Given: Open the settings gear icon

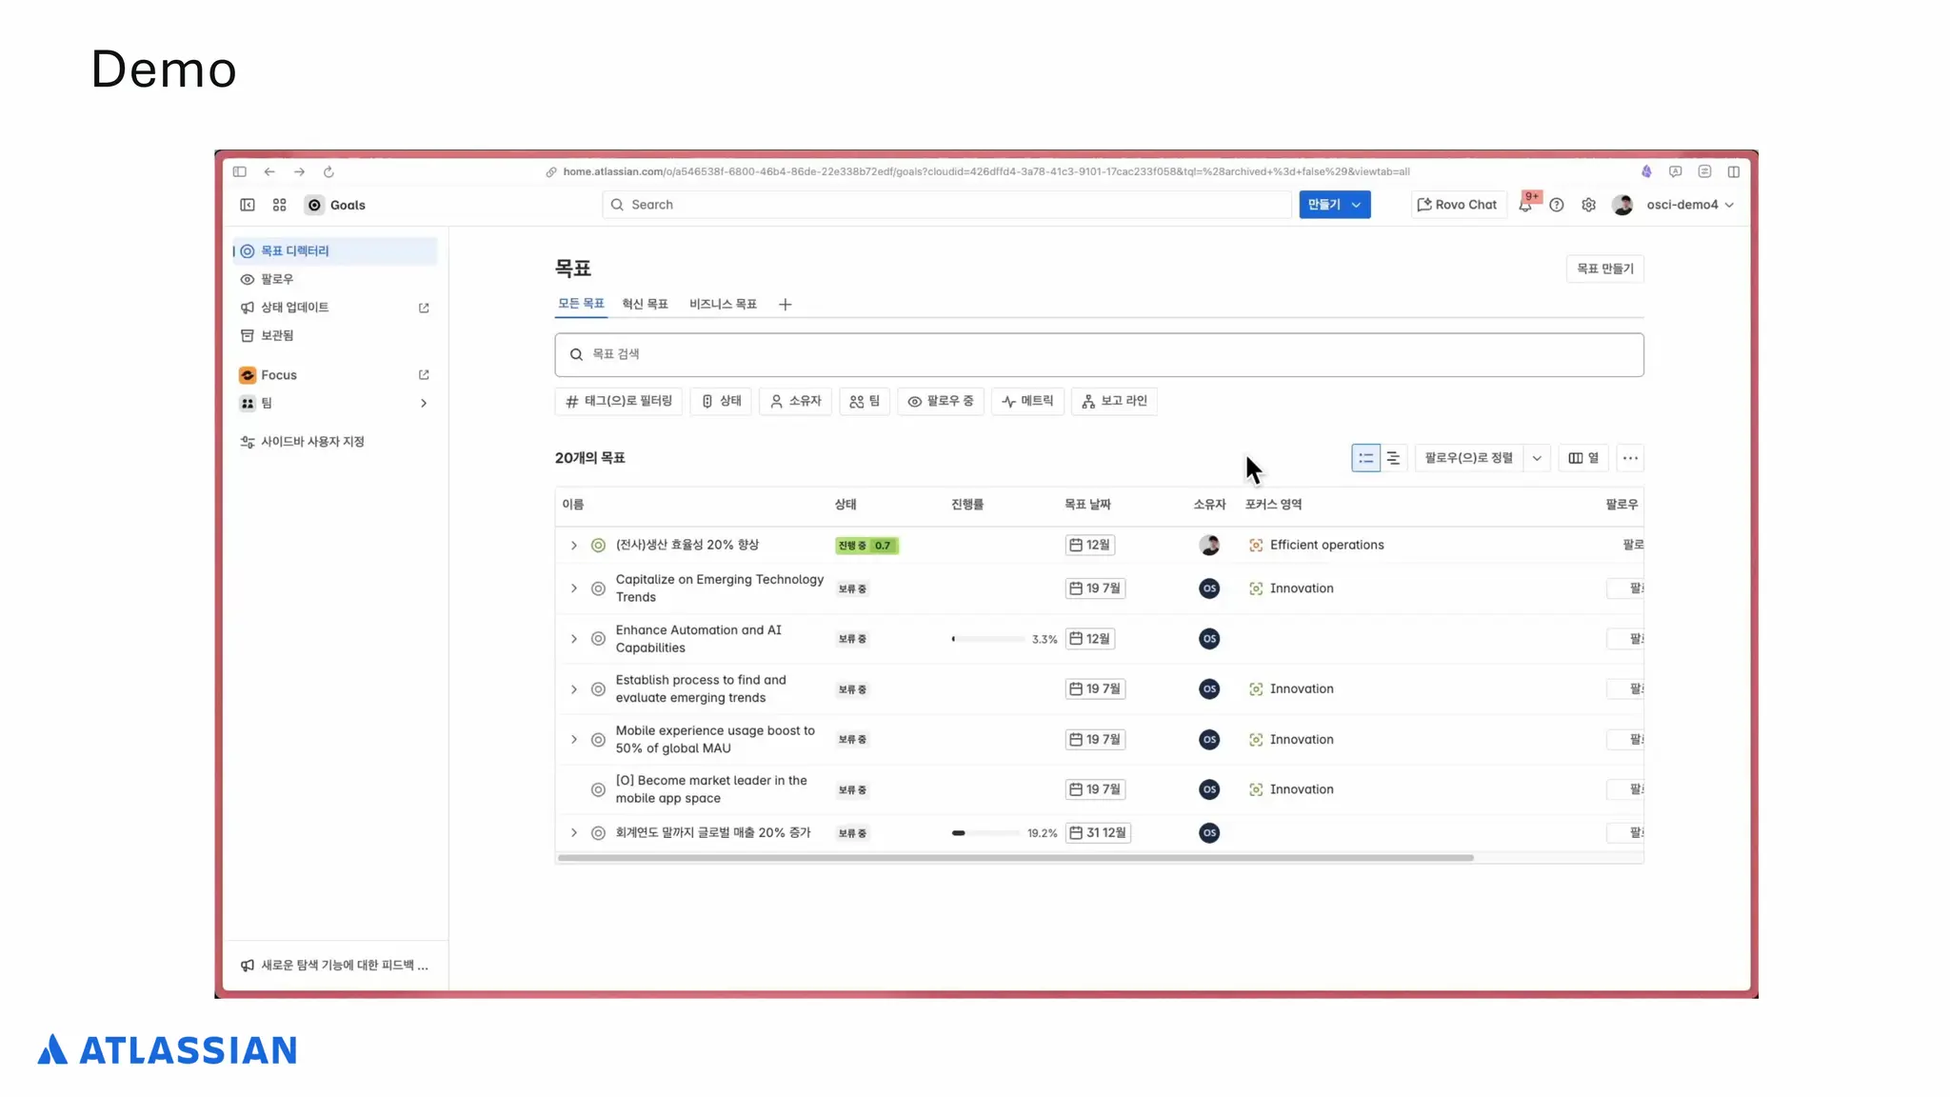Looking at the screenshot, I should (x=1588, y=205).
